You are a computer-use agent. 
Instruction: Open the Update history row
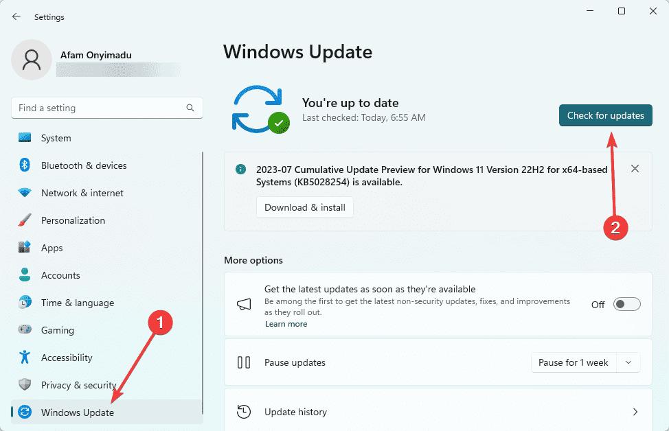pos(438,411)
